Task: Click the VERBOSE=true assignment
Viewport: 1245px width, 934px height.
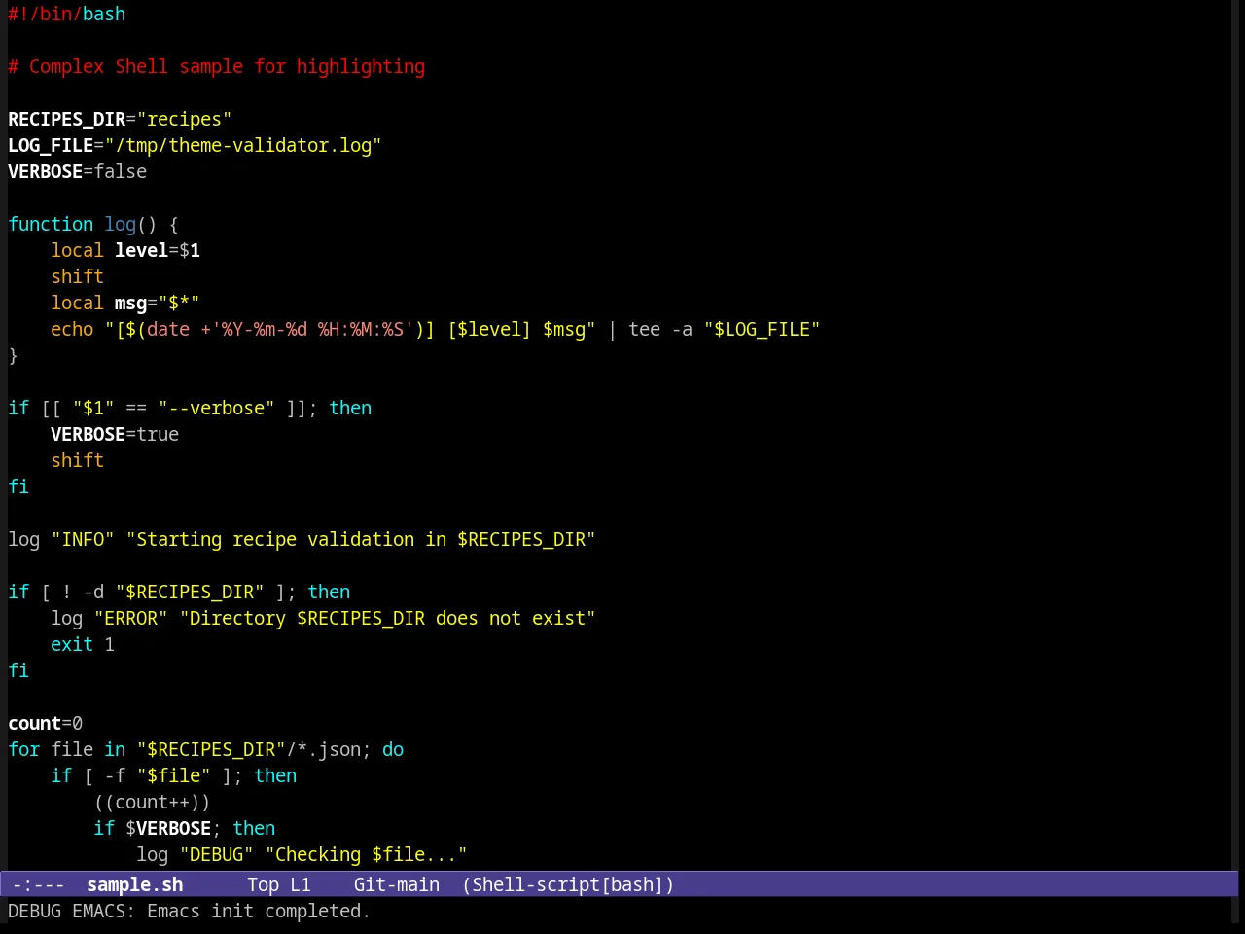Action: 115,434
